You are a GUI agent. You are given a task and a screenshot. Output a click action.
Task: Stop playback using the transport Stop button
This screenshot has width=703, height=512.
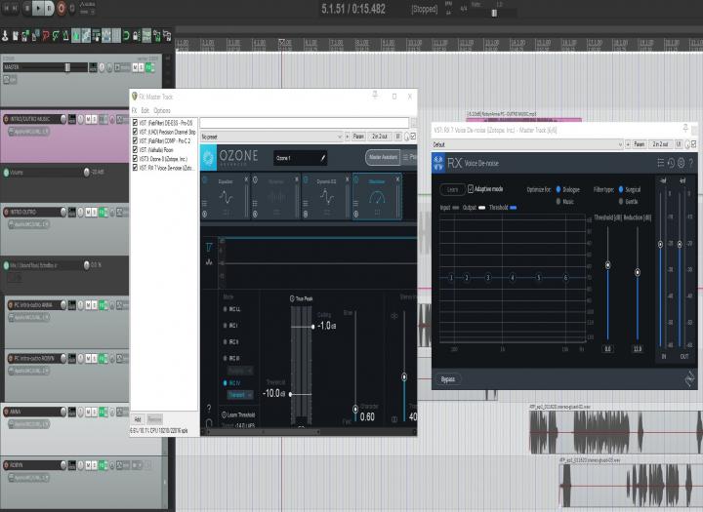pyautogui.click(x=27, y=8)
